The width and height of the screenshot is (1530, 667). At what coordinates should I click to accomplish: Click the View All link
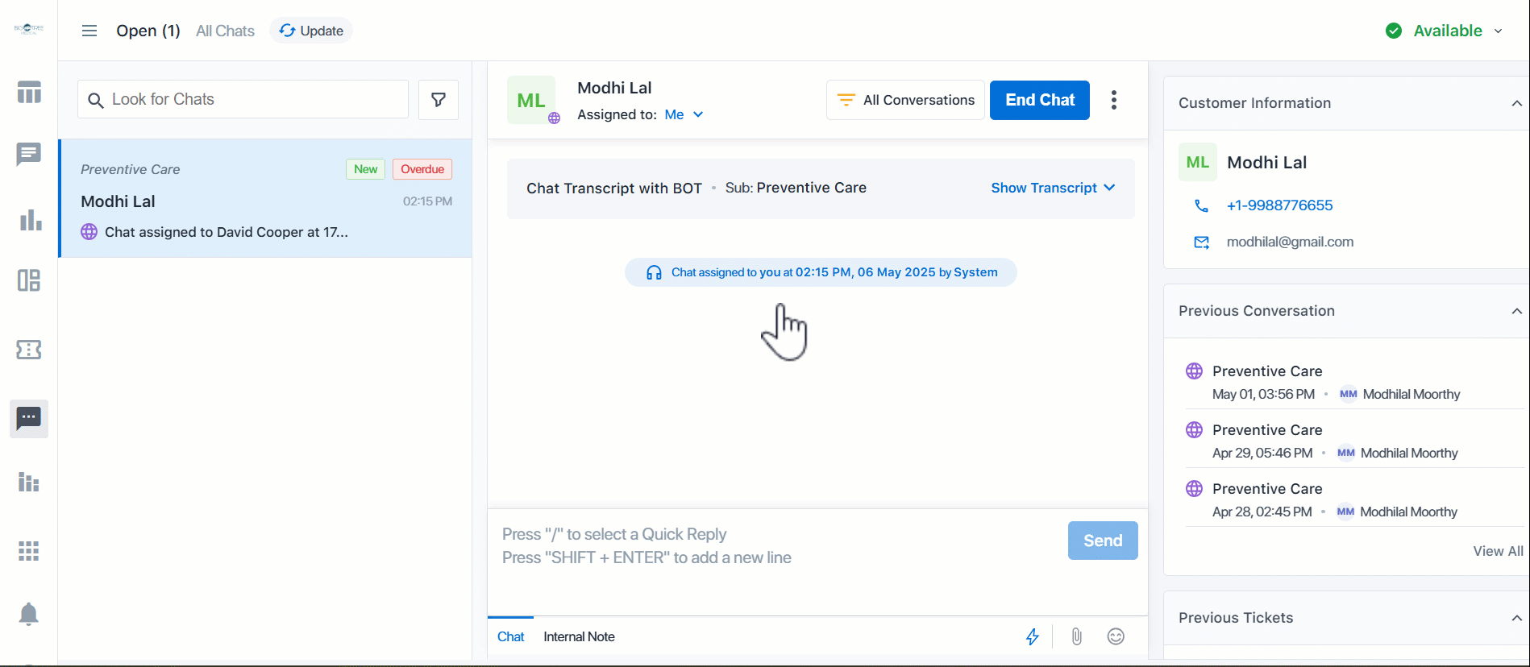[1498, 551]
